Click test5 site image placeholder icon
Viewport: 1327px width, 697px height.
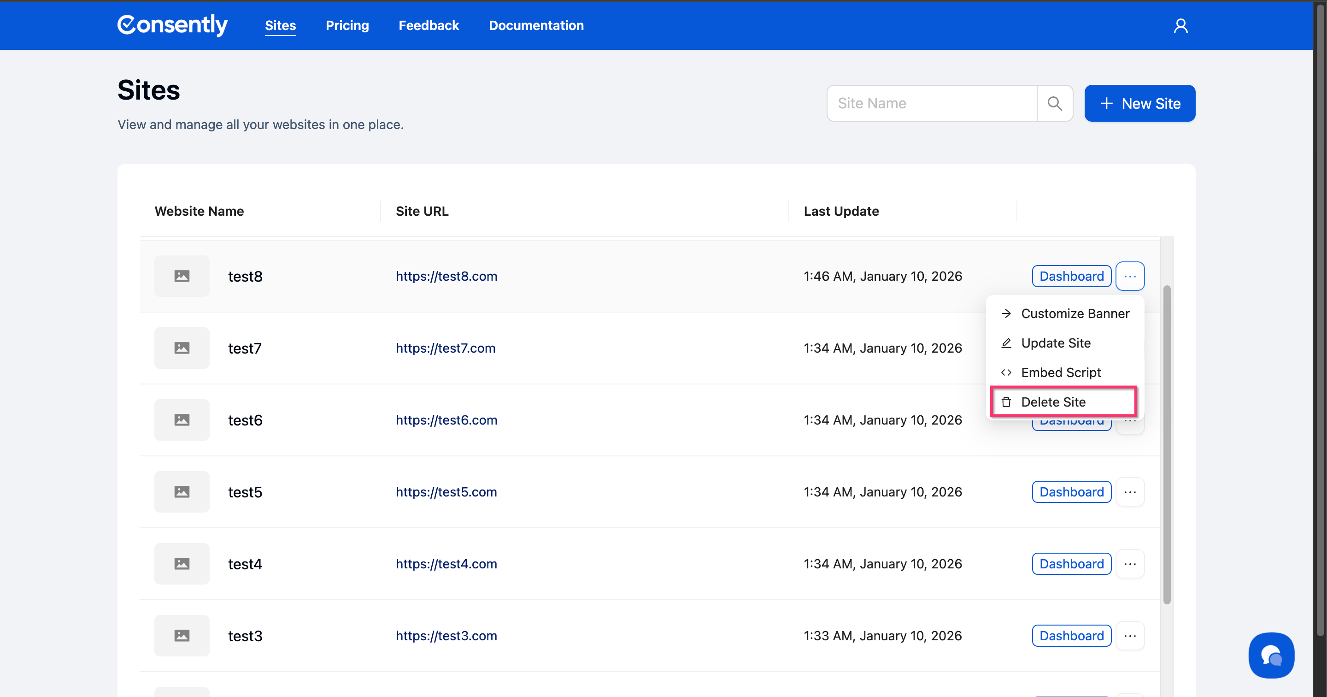[x=182, y=492]
